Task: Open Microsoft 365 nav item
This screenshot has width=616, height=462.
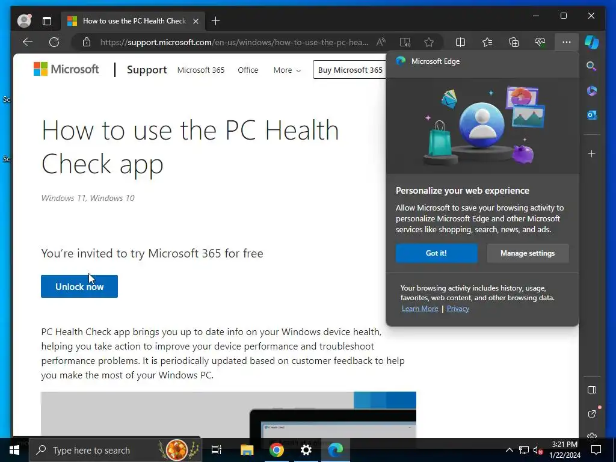Action: tap(201, 70)
